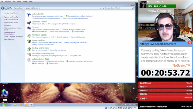Open the VirtualBox Help menu
The height and width of the screenshot is (109, 193).
pos(31,1)
